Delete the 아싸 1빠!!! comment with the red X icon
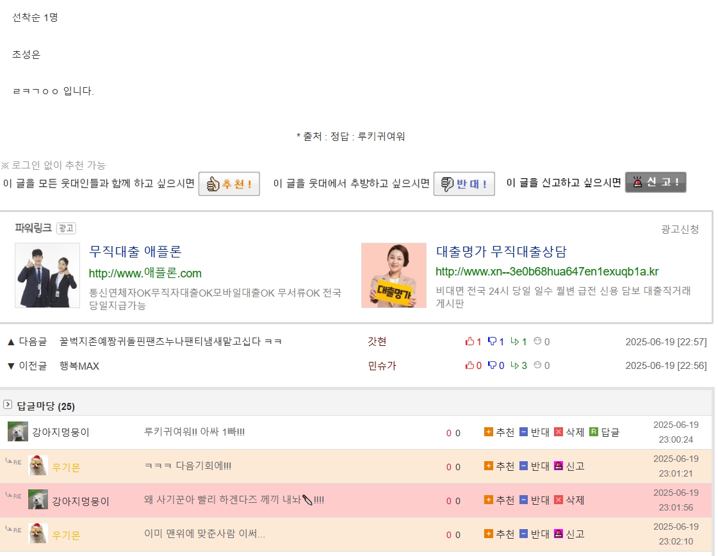Image resolution: width=718 pixels, height=556 pixels. [558, 432]
